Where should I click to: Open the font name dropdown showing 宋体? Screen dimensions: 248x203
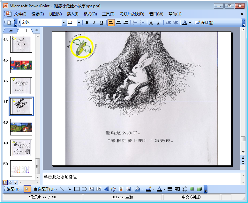(64, 23)
